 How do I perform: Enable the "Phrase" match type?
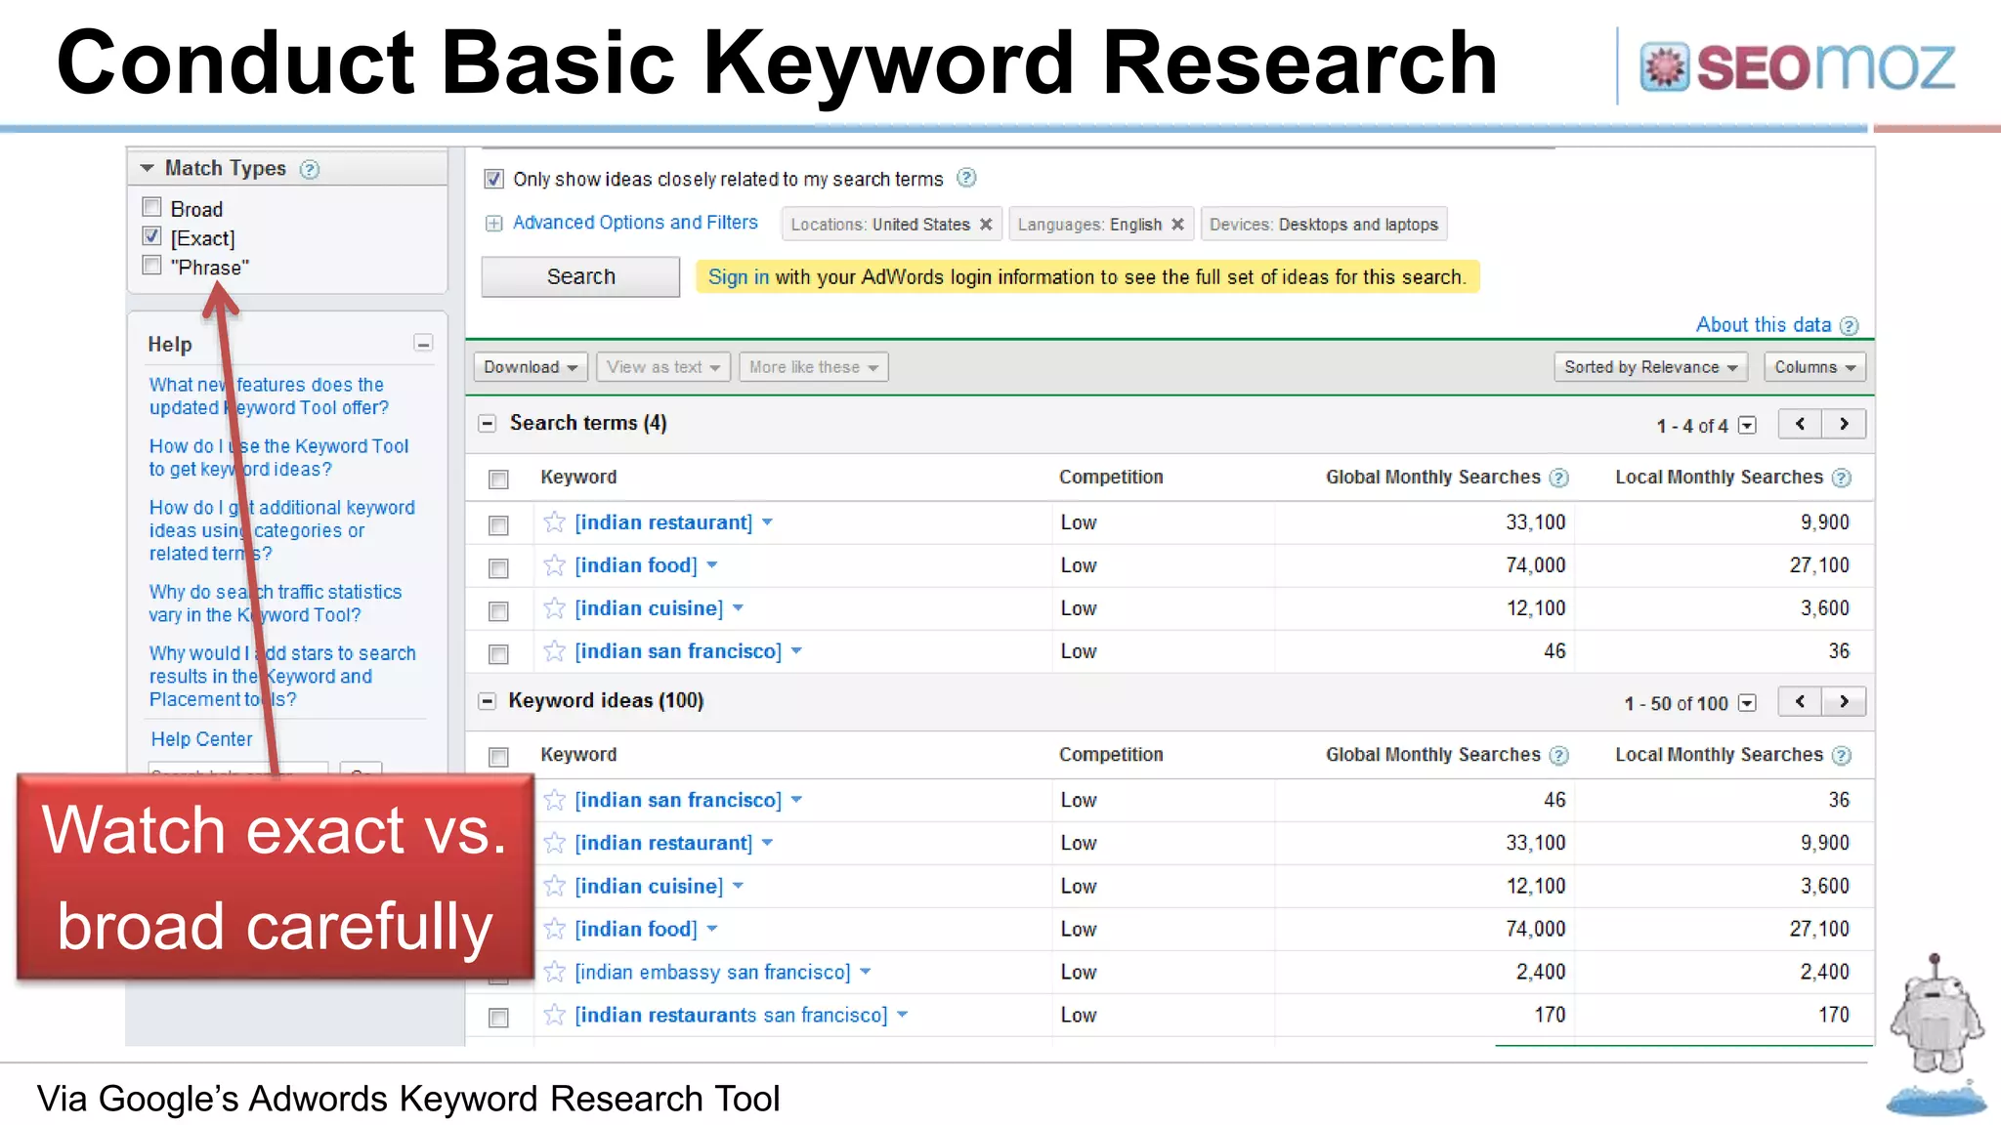pyautogui.click(x=151, y=266)
